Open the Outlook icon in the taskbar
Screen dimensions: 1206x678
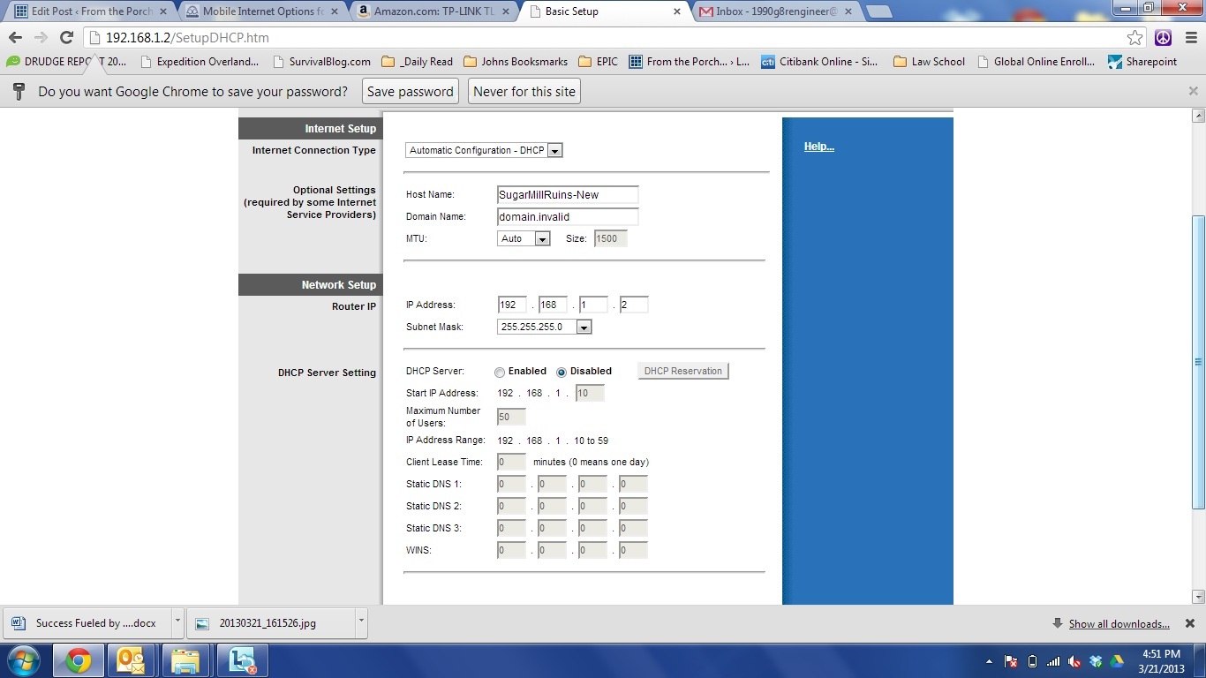[131, 660]
